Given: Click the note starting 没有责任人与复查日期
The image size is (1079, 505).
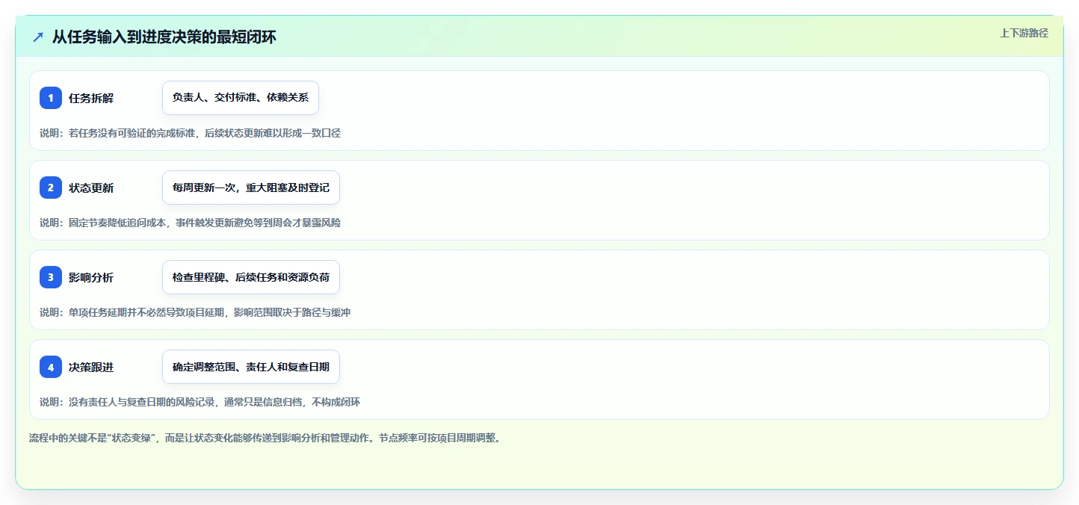Looking at the screenshot, I should coord(200,402).
